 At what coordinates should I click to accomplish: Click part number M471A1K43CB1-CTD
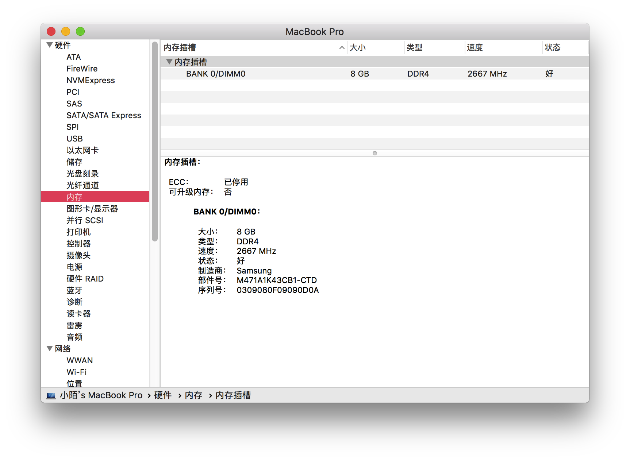(277, 280)
